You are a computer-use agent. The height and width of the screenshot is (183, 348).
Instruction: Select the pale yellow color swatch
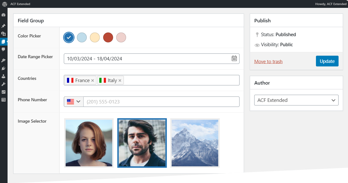coord(95,37)
